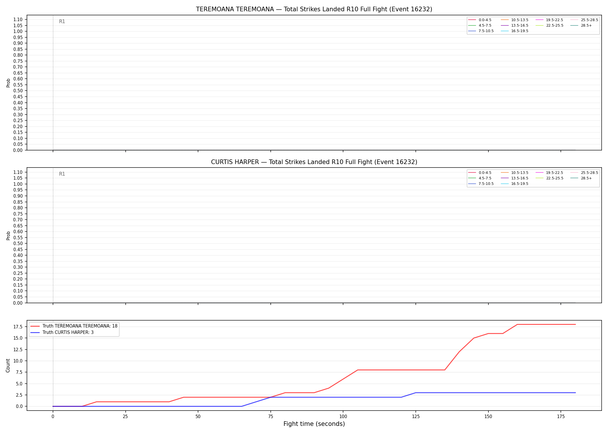Screen dimensions: 608x434
Task: Click Count axis tick '7.5'
Action: [19, 372]
